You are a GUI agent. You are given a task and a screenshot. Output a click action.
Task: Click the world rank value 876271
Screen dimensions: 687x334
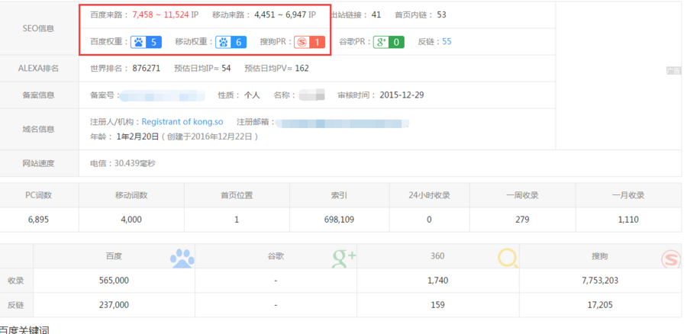tap(147, 69)
